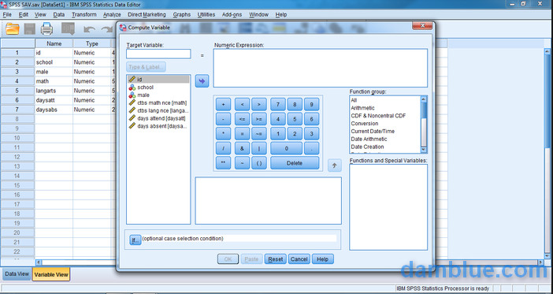Click the less-than key
The height and width of the screenshot is (294, 553).
point(243,104)
